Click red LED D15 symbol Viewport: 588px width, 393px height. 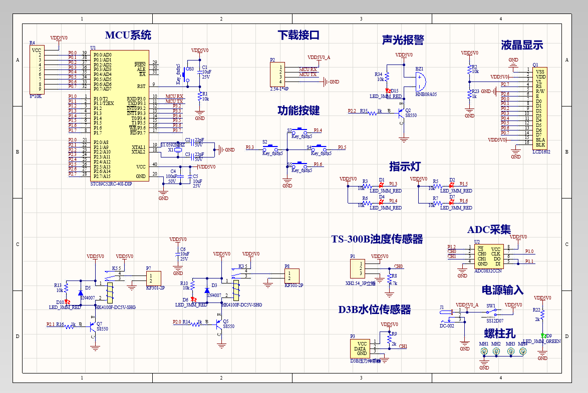coord(387,90)
